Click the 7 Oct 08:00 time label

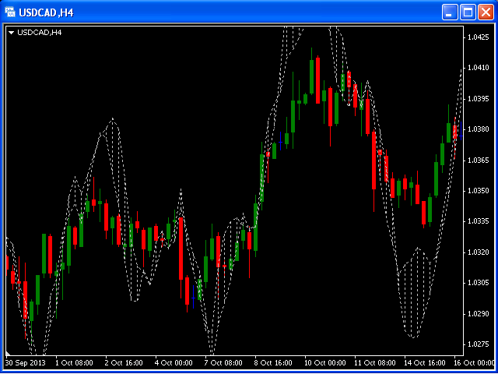223,363
